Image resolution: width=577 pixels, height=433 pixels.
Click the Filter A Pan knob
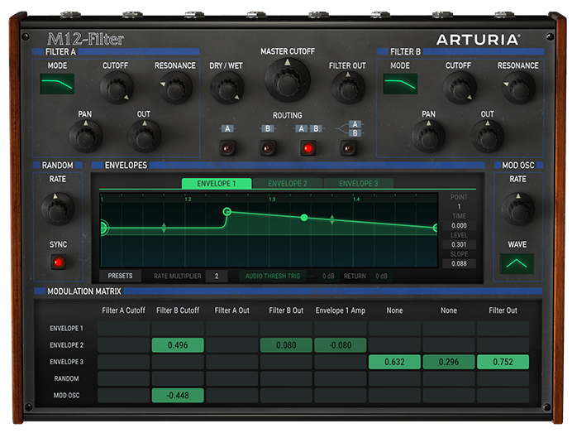point(85,137)
